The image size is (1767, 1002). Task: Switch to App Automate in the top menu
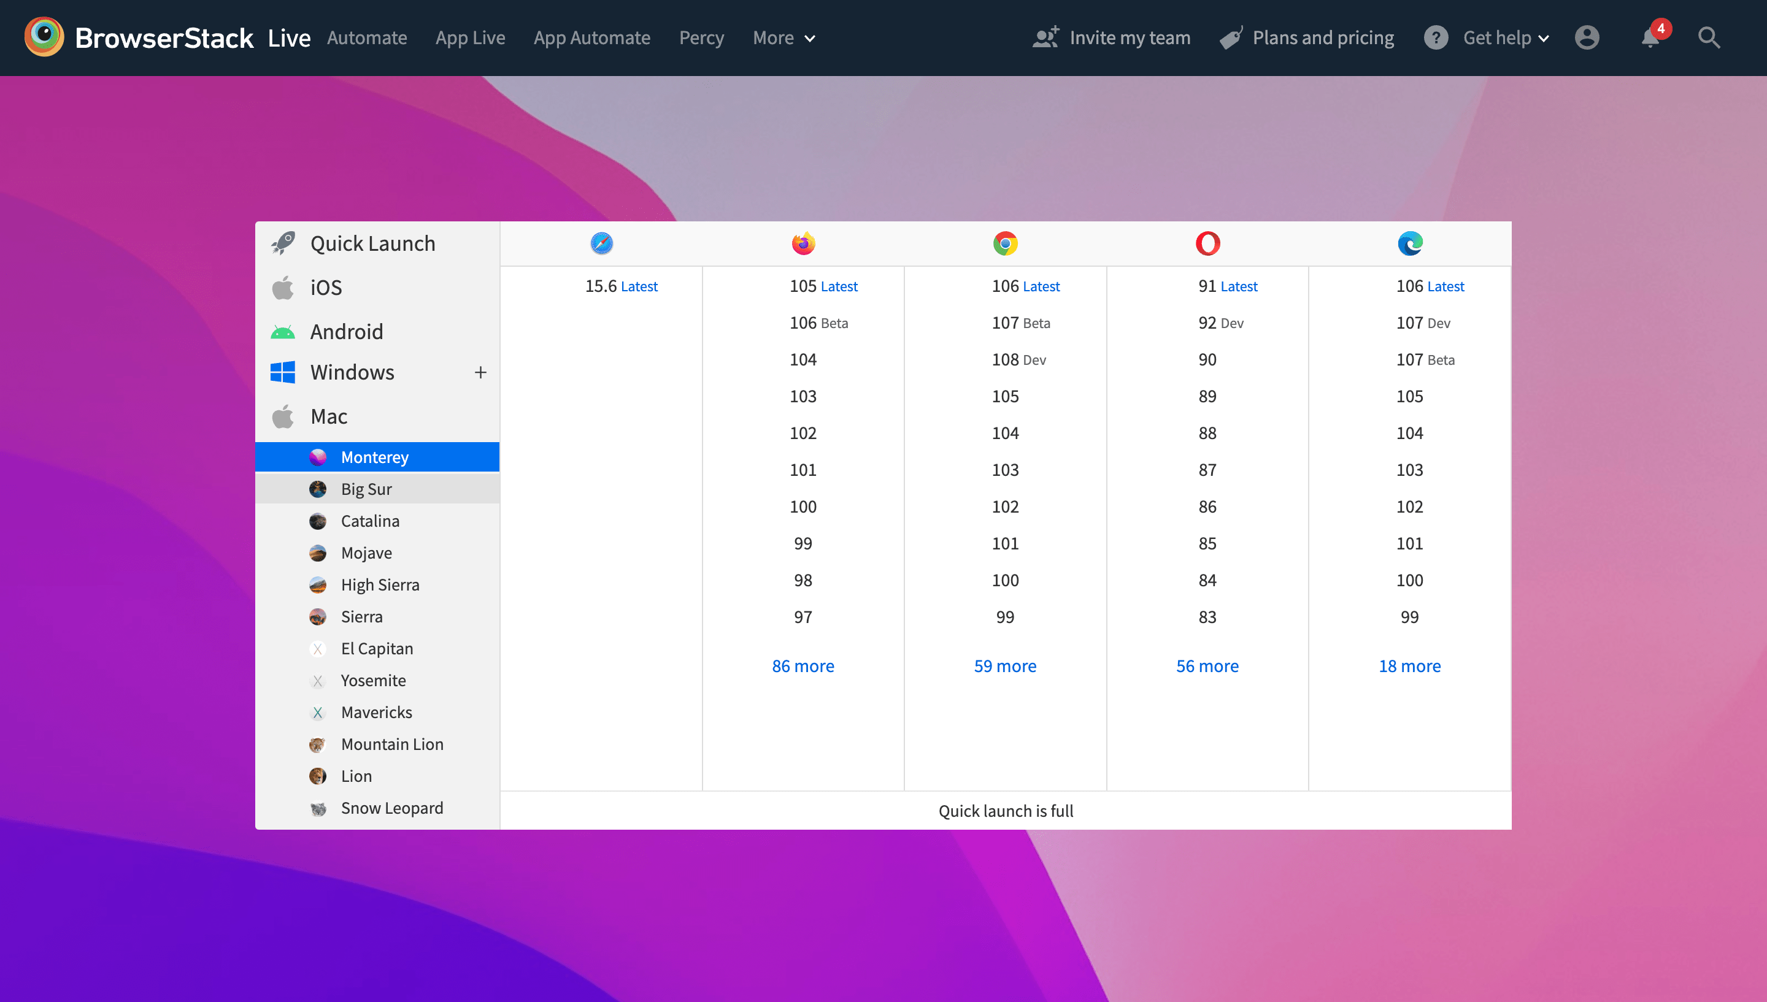tap(592, 38)
